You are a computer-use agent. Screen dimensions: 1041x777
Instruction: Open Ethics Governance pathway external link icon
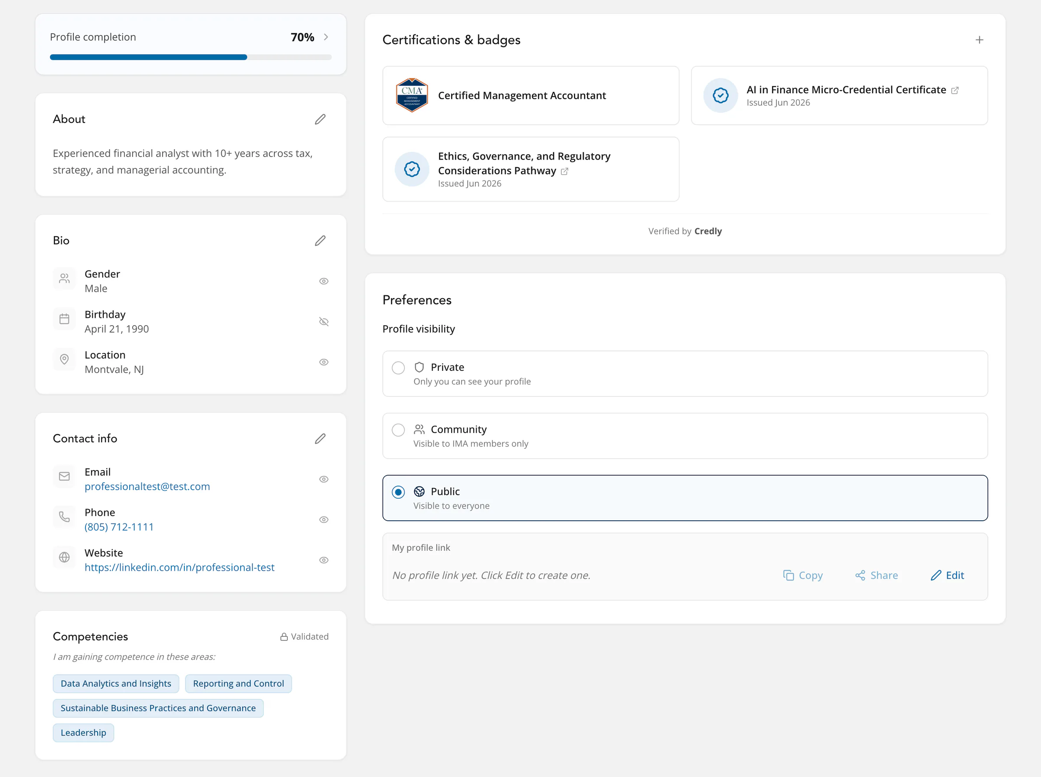coord(564,171)
